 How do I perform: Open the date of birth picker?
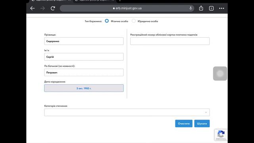(x=84, y=88)
